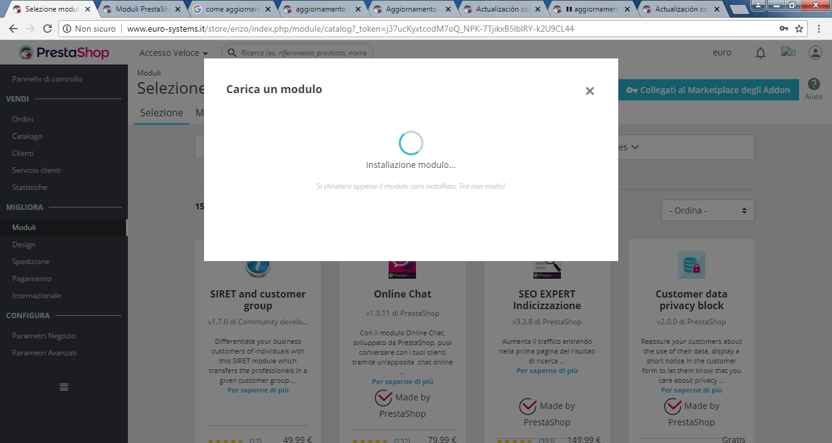The image size is (832, 443).
Task: Click the sidebar collapse hamburger icon
Action: pos(64,387)
